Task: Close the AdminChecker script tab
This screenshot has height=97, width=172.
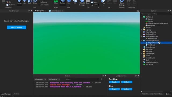Action: click(62, 11)
